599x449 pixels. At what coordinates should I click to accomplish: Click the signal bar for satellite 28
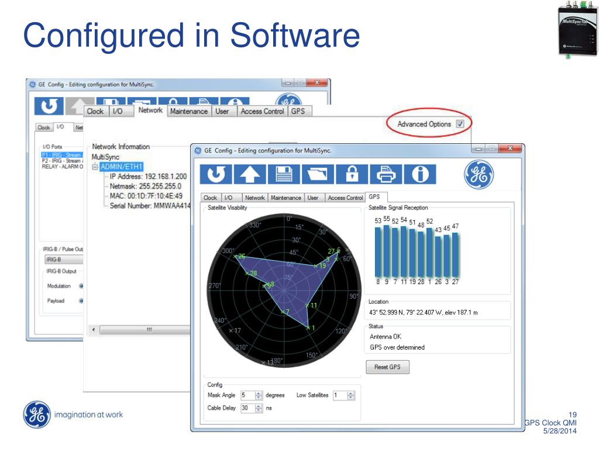(x=421, y=254)
